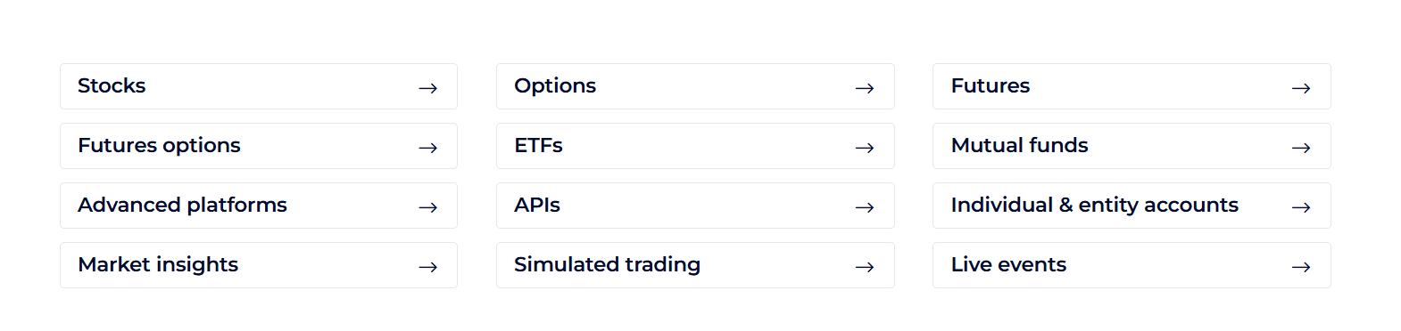
Task: Click the arrow icon on Simulated trading
Action: pyautogui.click(x=865, y=267)
